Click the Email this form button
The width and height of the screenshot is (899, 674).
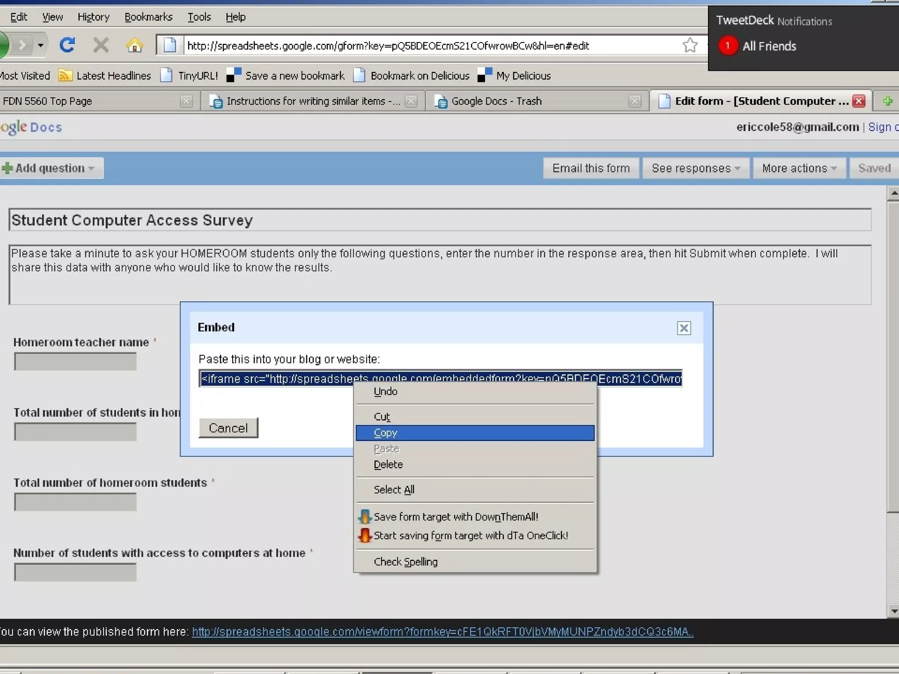(590, 168)
